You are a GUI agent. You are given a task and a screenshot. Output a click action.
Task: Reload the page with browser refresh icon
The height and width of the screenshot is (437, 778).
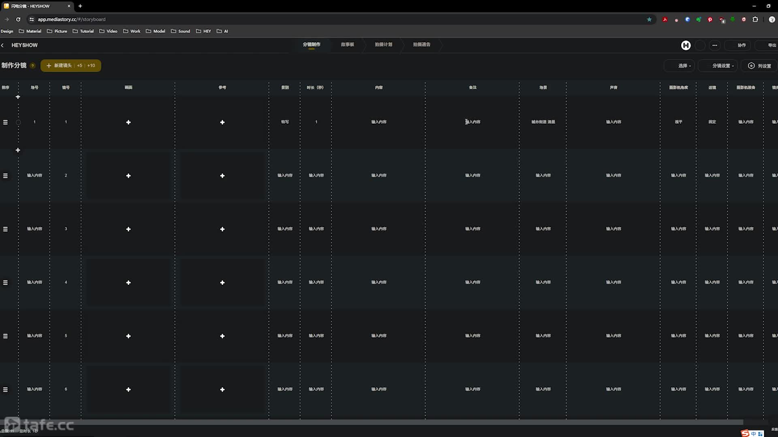pos(18,19)
